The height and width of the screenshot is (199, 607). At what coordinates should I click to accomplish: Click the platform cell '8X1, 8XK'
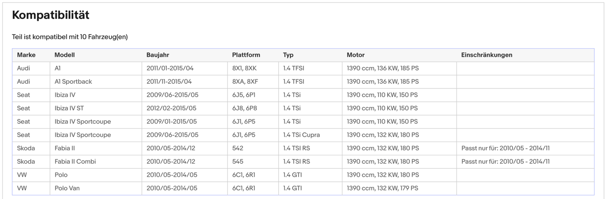coord(245,68)
